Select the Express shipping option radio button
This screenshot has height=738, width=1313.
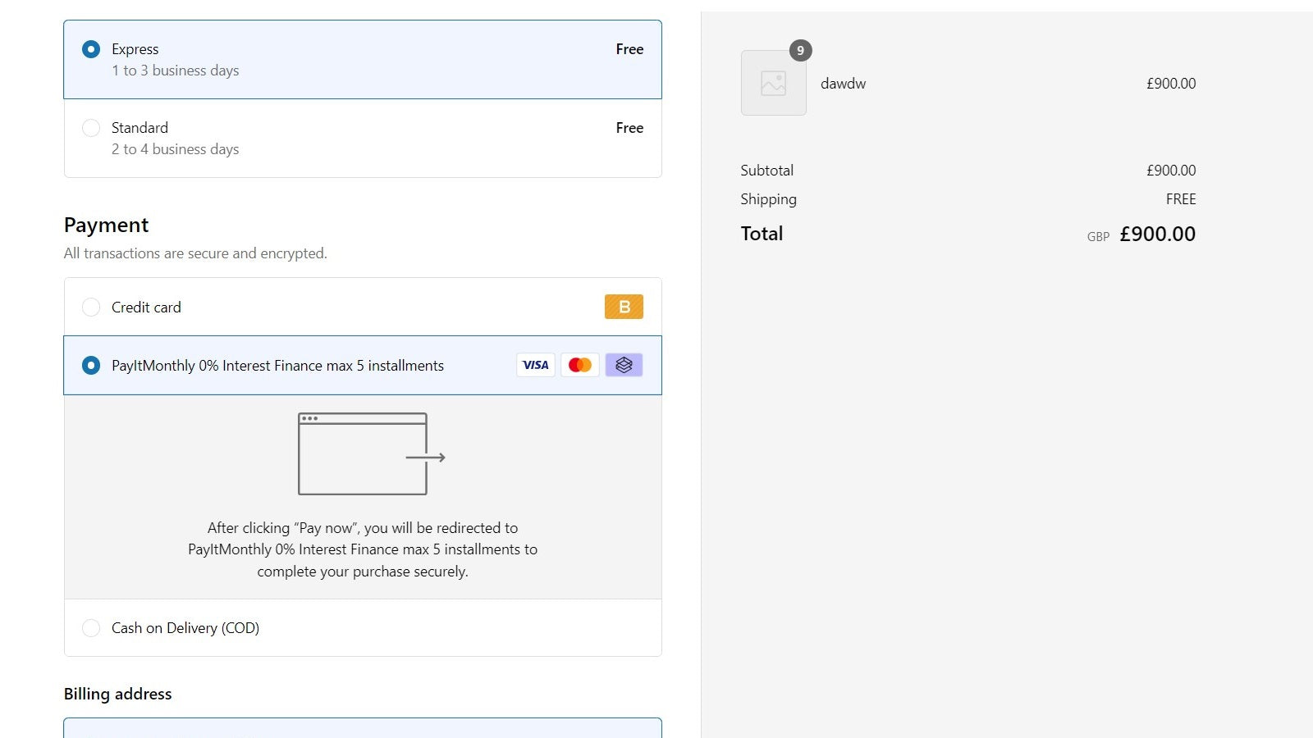click(x=91, y=49)
